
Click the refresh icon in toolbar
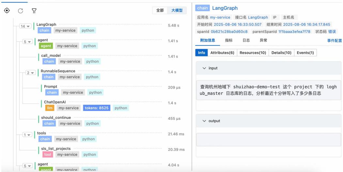tap(20, 11)
